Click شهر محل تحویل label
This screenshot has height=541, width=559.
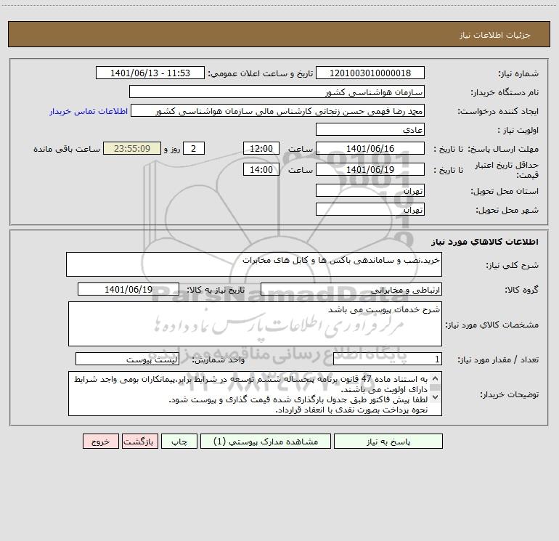507,211
